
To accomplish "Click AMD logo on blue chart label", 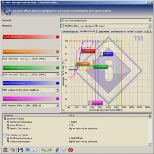I will pyautogui.click(x=101, y=54).
